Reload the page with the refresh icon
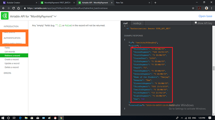215x120 pixels. pyautogui.click(x=13, y=8)
